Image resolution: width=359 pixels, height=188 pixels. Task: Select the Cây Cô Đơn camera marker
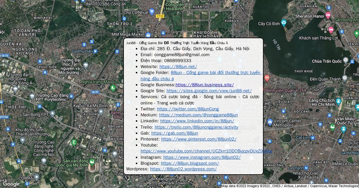284,23
